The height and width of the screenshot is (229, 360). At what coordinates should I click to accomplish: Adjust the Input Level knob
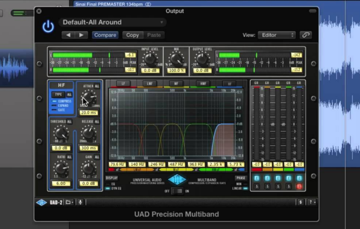[x=150, y=59]
